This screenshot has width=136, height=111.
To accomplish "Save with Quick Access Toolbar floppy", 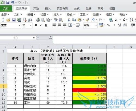I will click(x=8, y=2).
